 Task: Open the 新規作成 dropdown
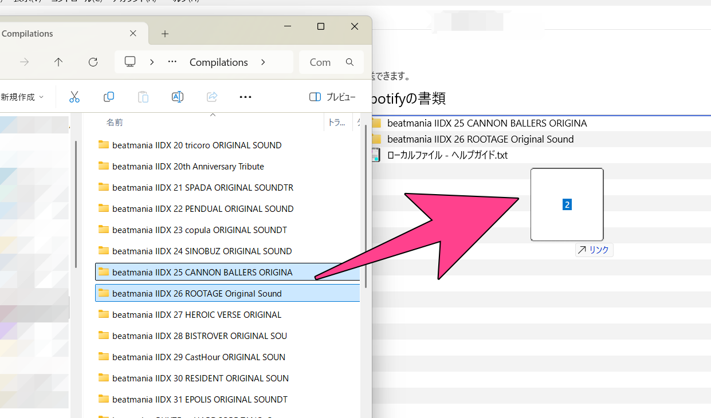click(23, 97)
